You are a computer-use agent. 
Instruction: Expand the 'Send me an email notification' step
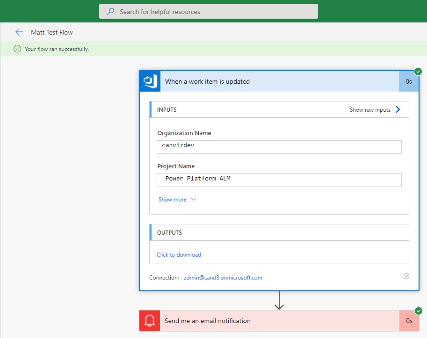(279, 321)
